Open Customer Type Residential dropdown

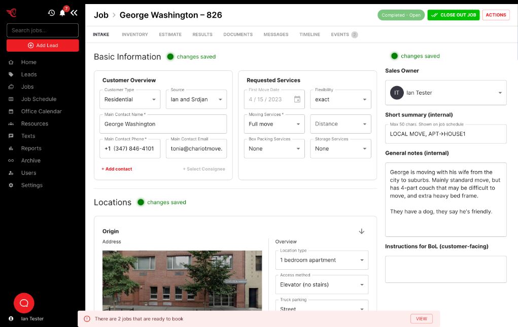(x=130, y=99)
